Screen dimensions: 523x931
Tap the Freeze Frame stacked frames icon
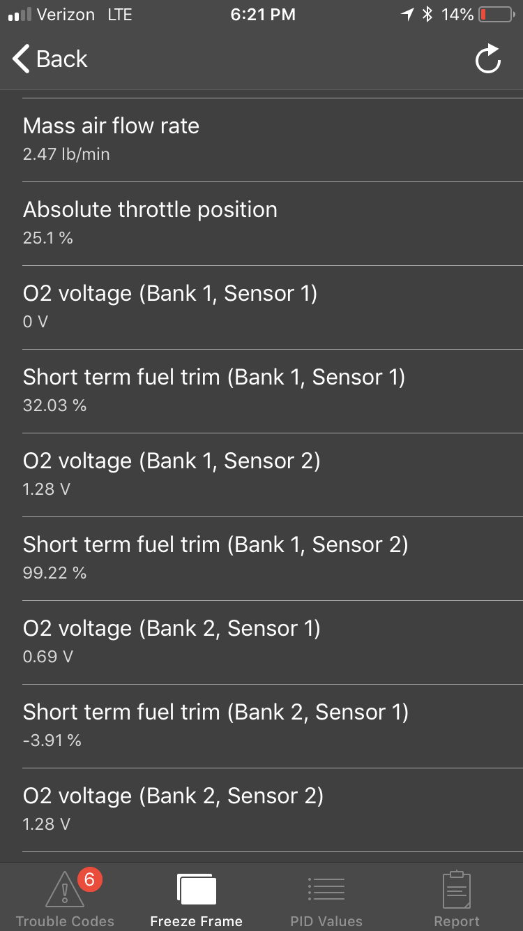(197, 890)
